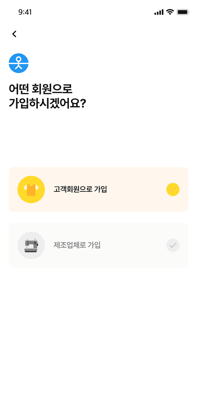Click the blue person logo
This screenshot has width=197, height=405.
pyautogui.click(x=19, y=63)
